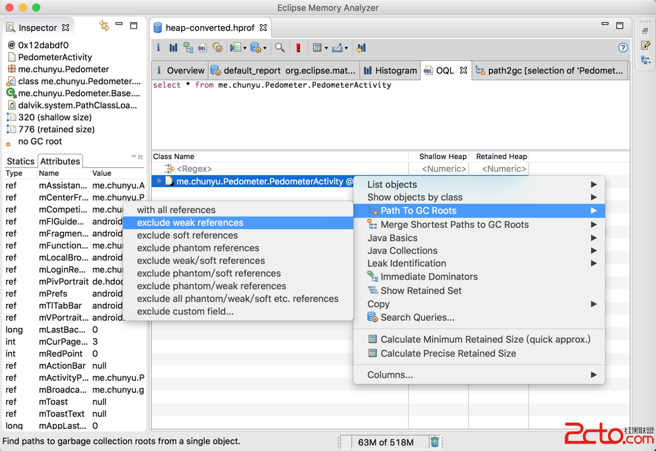Viewport: 656px width, 451px height.
Task: Click into the OQL query text editor
Action: coord(387,114)
